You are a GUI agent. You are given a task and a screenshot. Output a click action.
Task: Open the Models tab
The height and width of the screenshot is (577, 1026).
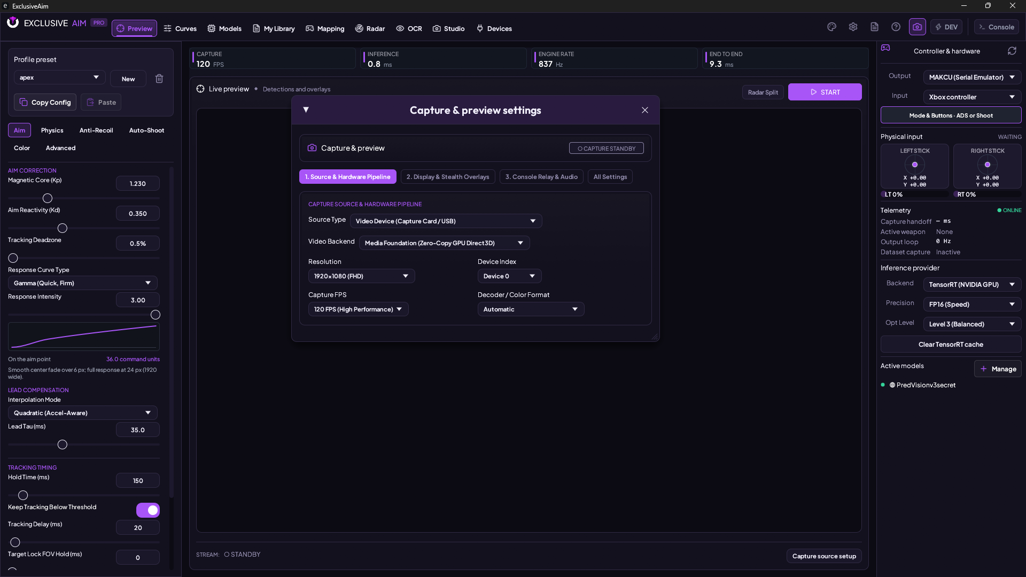coord(224,28)
